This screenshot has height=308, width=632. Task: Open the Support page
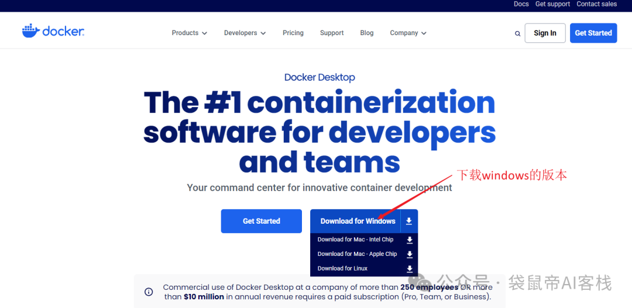click(332, 33)
